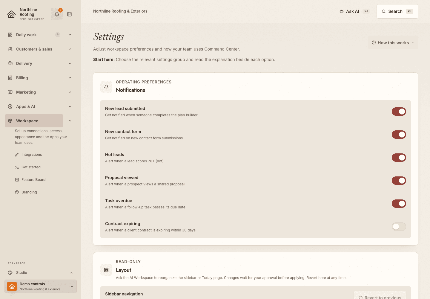Click the Branding palette icon

point(17,192)
